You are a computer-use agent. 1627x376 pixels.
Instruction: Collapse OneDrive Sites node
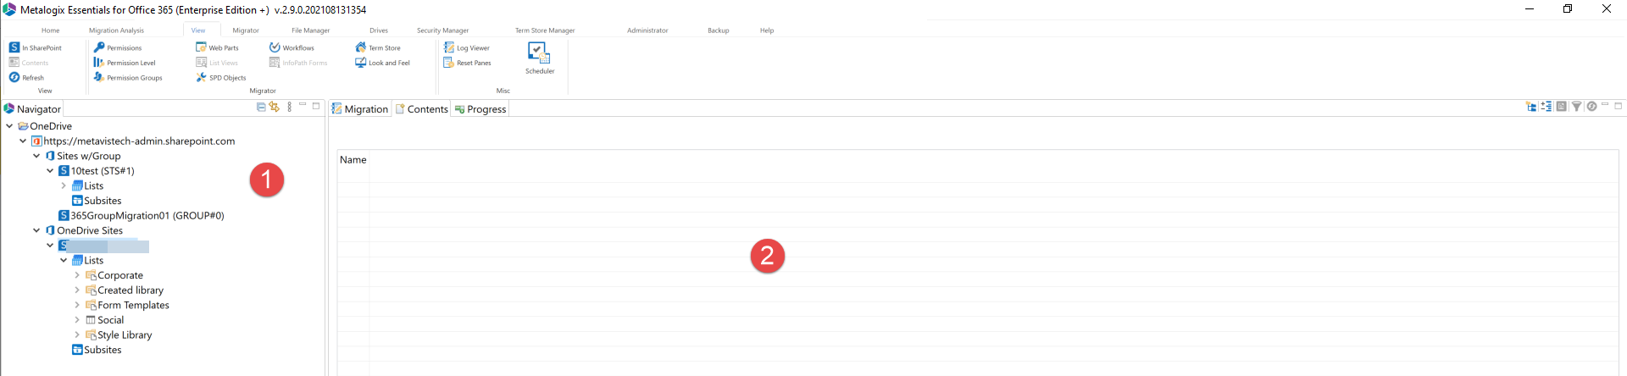[36, 230]
